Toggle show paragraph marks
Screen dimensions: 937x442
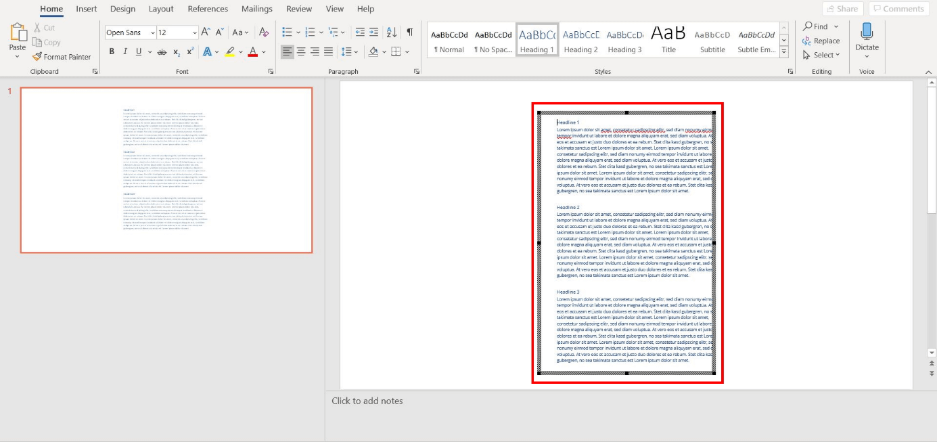coord(410,32)
